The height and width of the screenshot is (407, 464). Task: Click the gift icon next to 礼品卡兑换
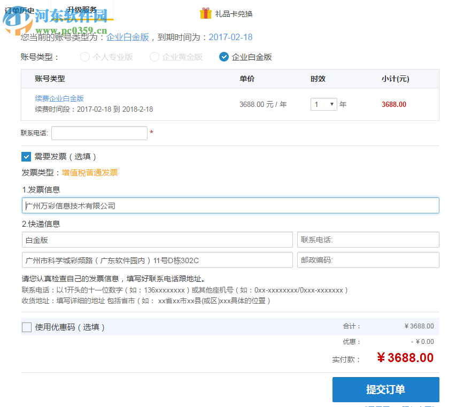click(206, 13)
